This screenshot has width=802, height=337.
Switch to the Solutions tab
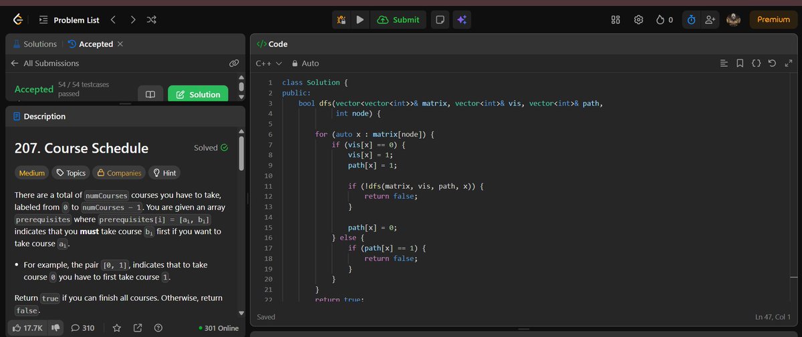point(35,44)
